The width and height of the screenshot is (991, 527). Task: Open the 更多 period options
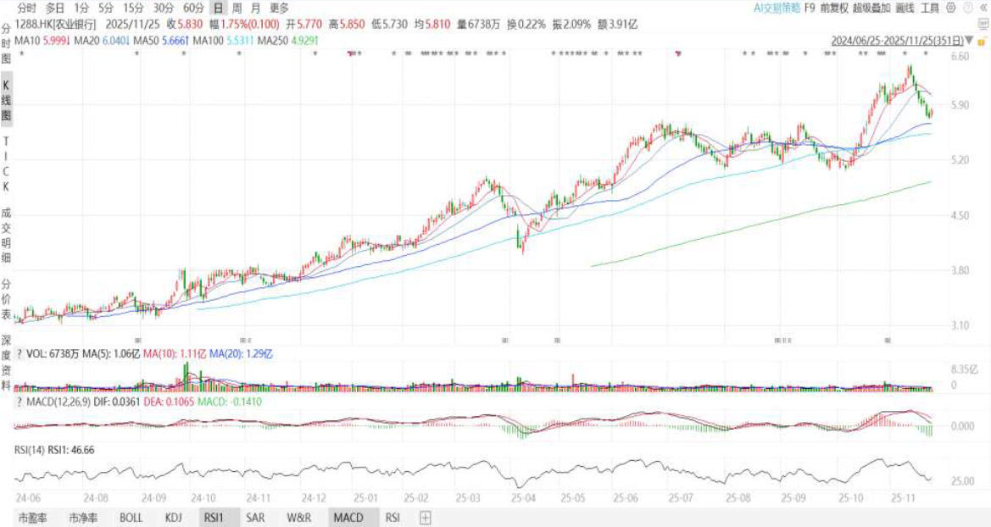point(280,8)
